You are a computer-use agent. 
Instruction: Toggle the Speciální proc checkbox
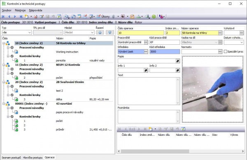[226, 52]
